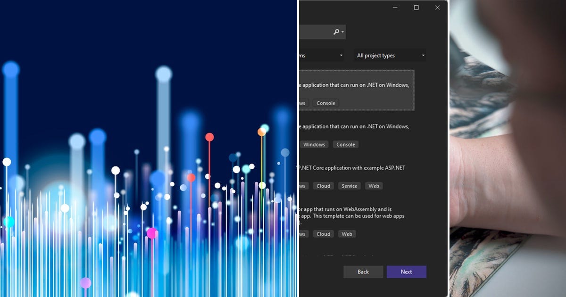
Task: Click the Next button
Action: click(x=406, y=272)
